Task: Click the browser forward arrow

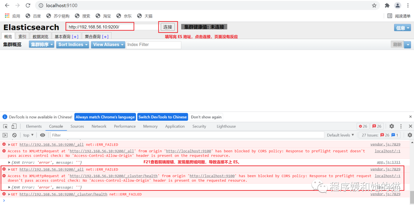Action: (17, 5)
